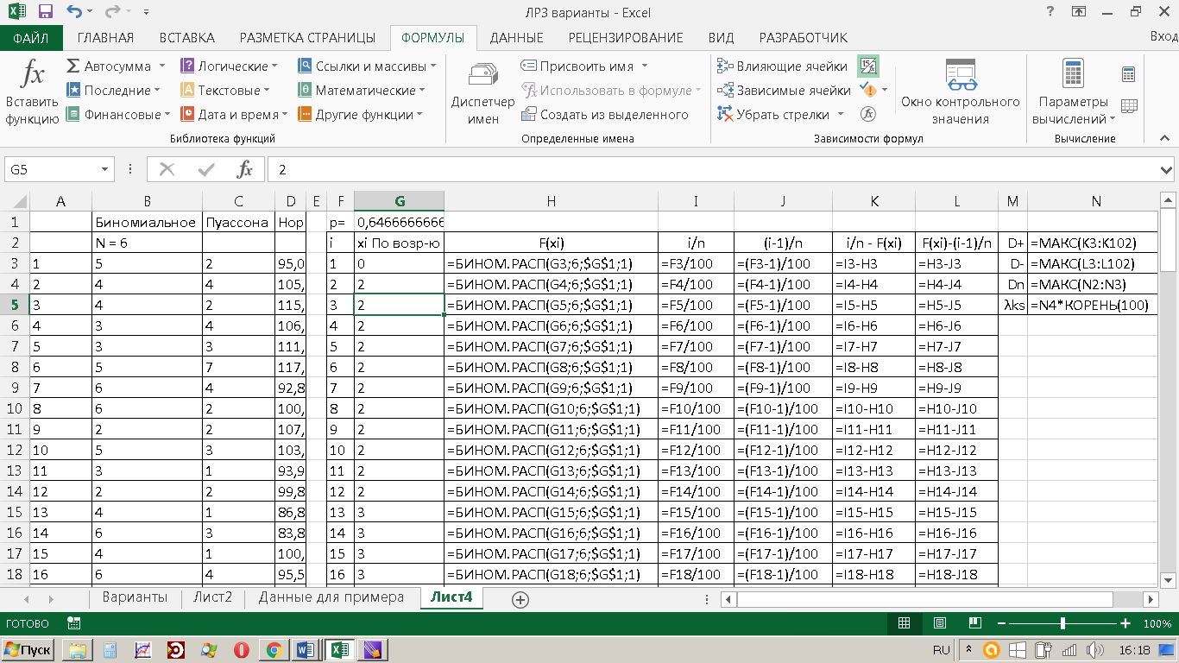Open the Варианты sheet tab
This screenshot has height=663, width=1179.
coord(135,597)
